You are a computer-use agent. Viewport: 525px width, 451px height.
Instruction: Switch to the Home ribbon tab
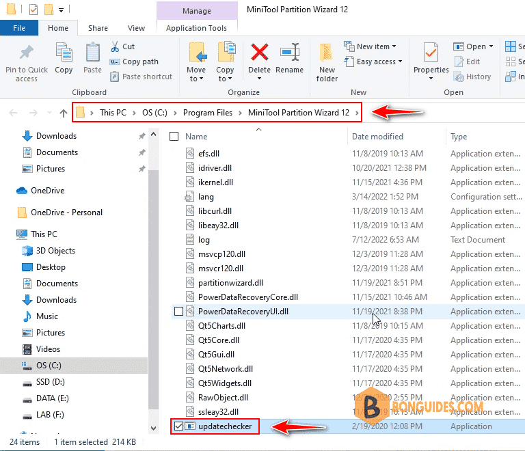[58, 28]
